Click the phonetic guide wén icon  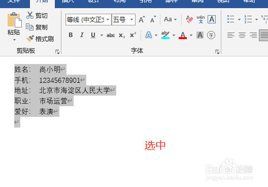click(x=200, y=19)
